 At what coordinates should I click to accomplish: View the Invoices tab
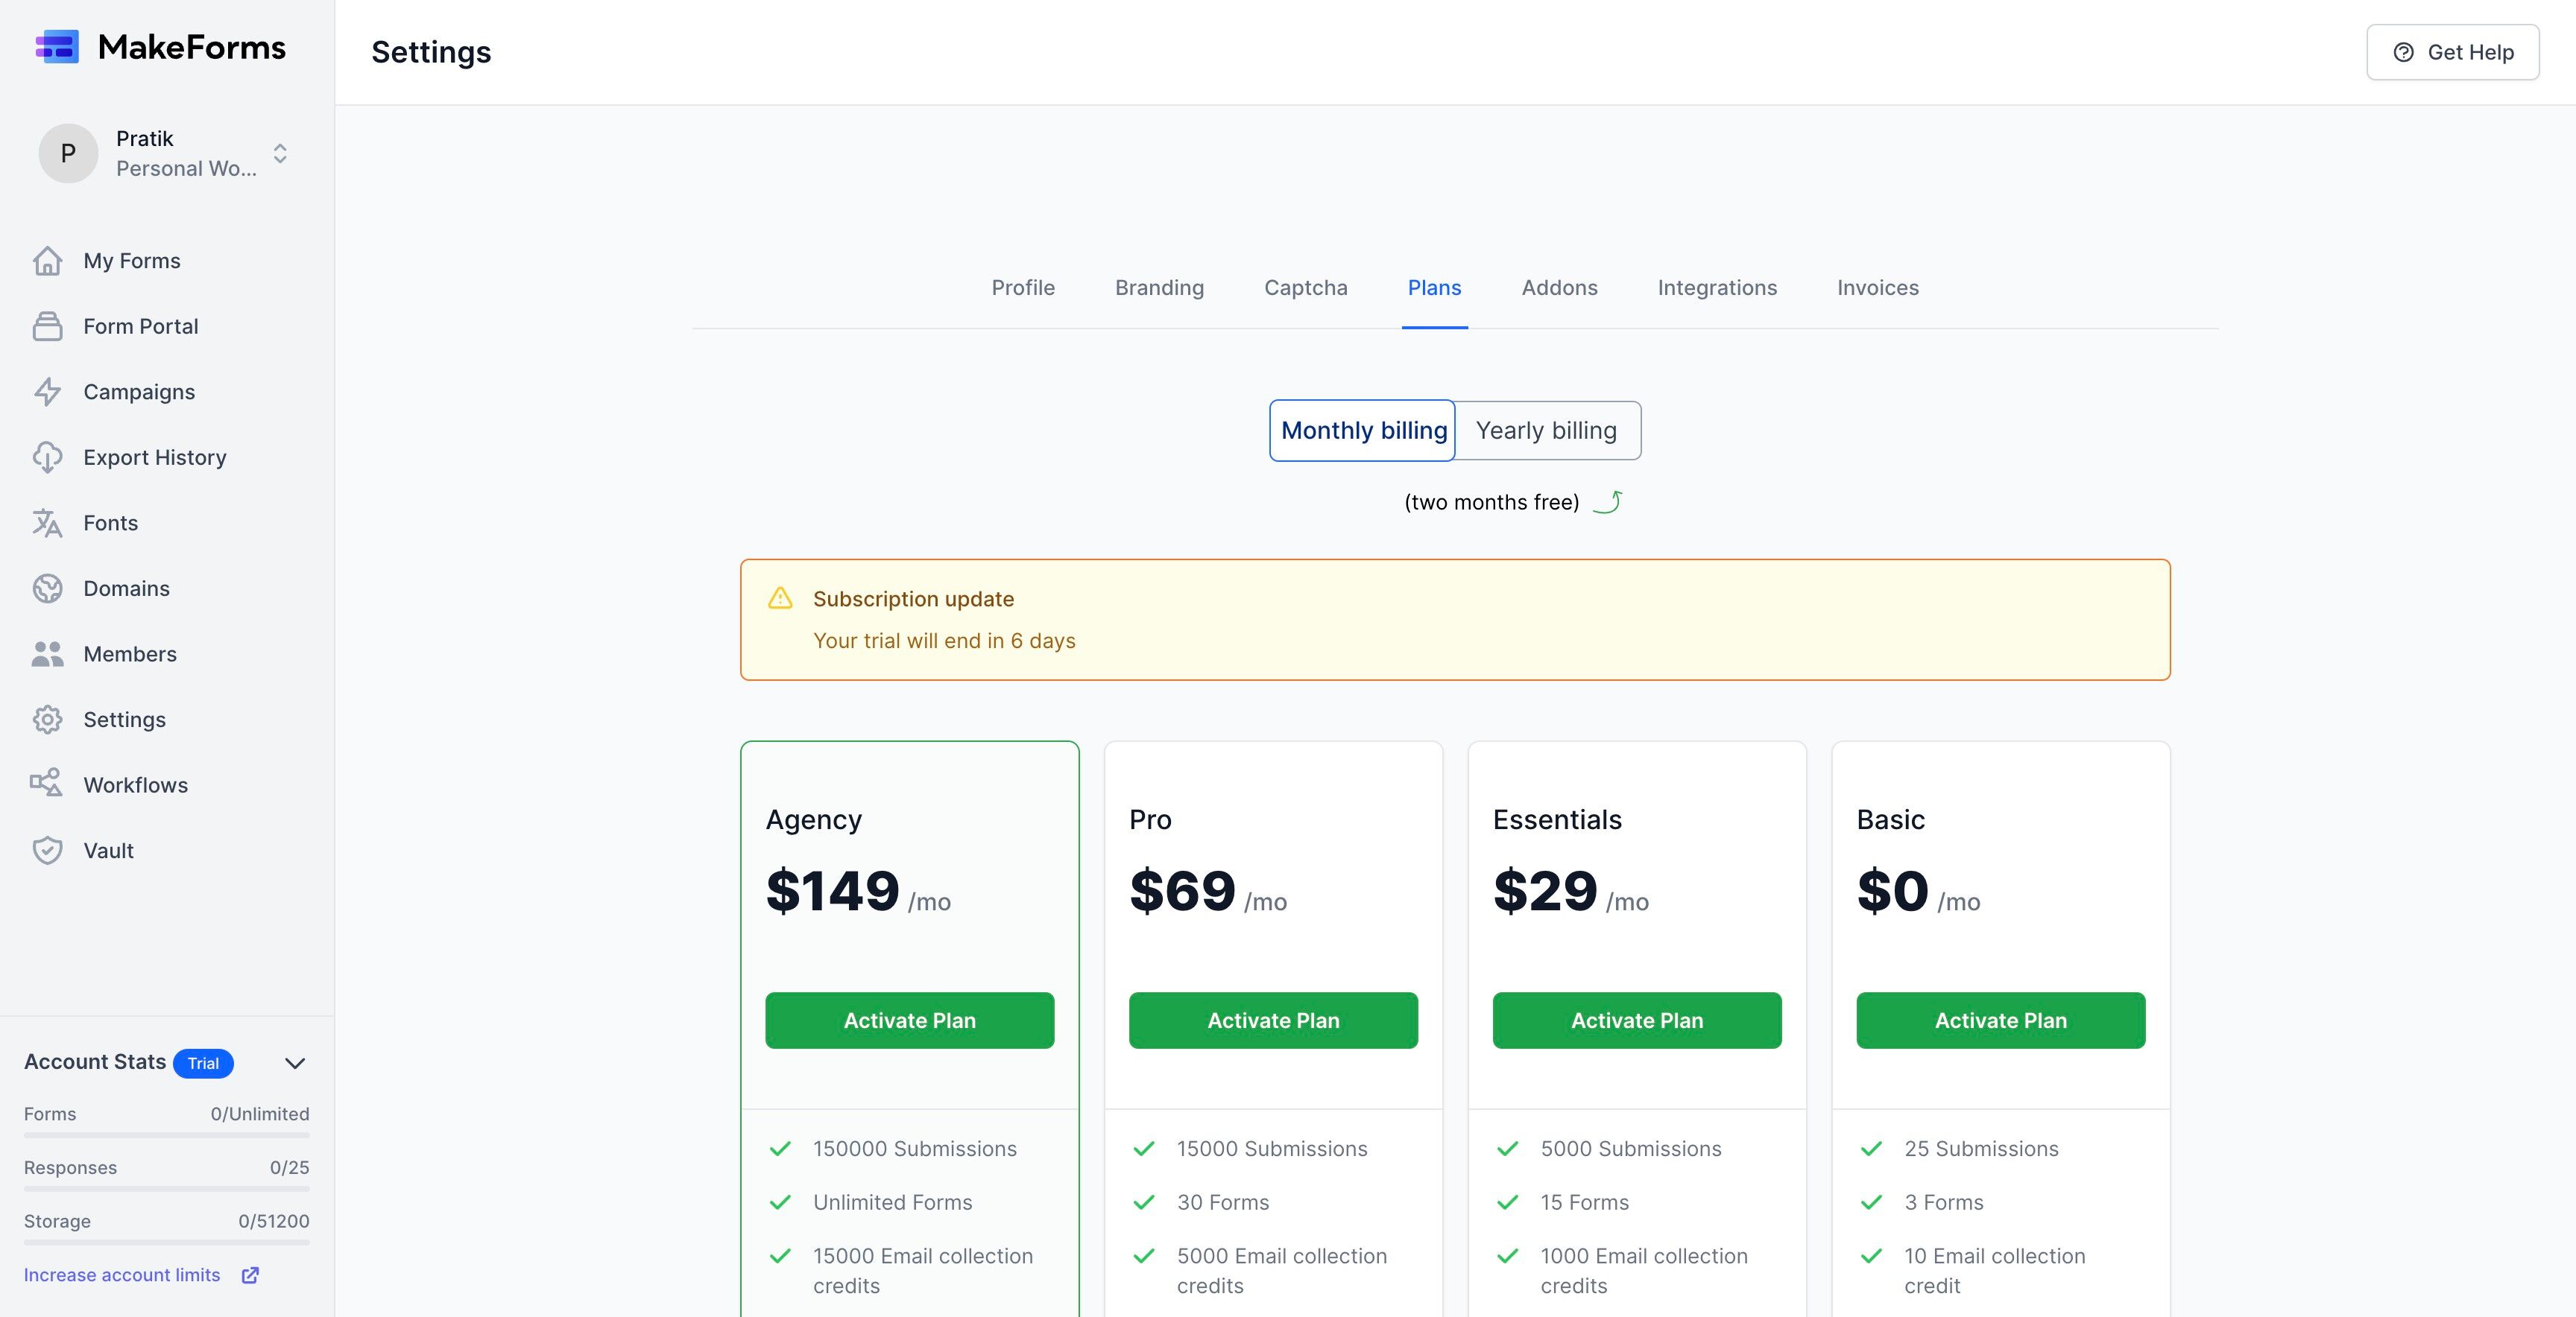[1877, 288]
